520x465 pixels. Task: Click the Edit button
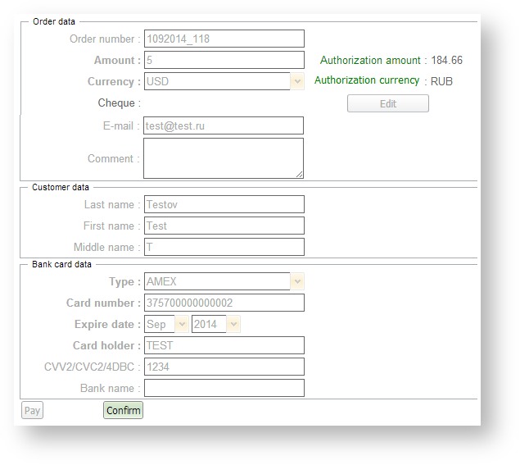(x=388, y=103)
